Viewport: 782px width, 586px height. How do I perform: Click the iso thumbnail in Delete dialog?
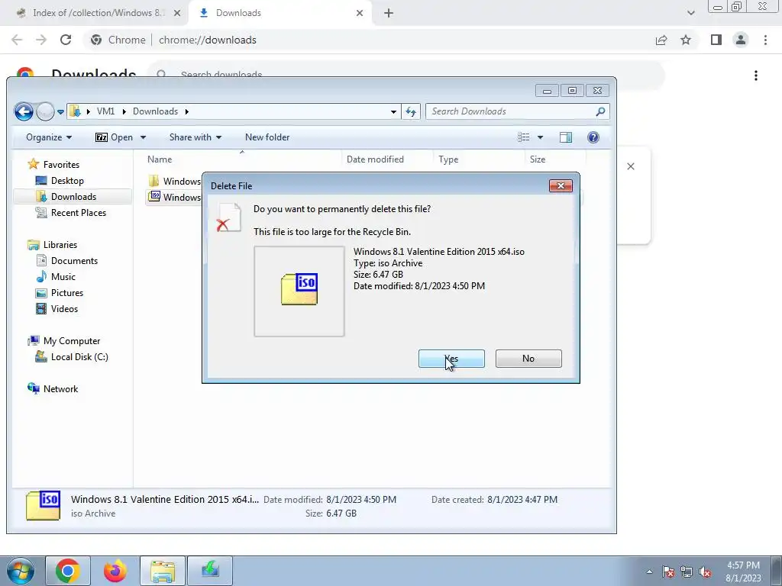click(x=299, y=291)
